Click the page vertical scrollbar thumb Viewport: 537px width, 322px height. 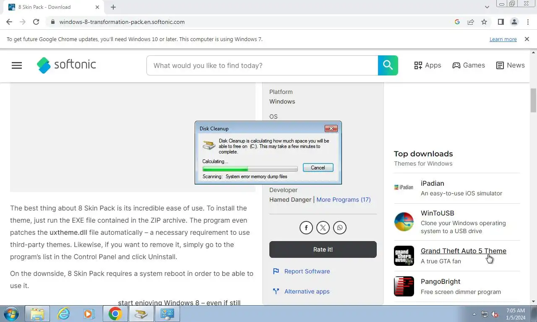534,101
